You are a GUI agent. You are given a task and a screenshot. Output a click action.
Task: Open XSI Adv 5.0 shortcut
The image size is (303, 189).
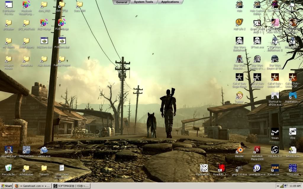[x=275, y=152]
